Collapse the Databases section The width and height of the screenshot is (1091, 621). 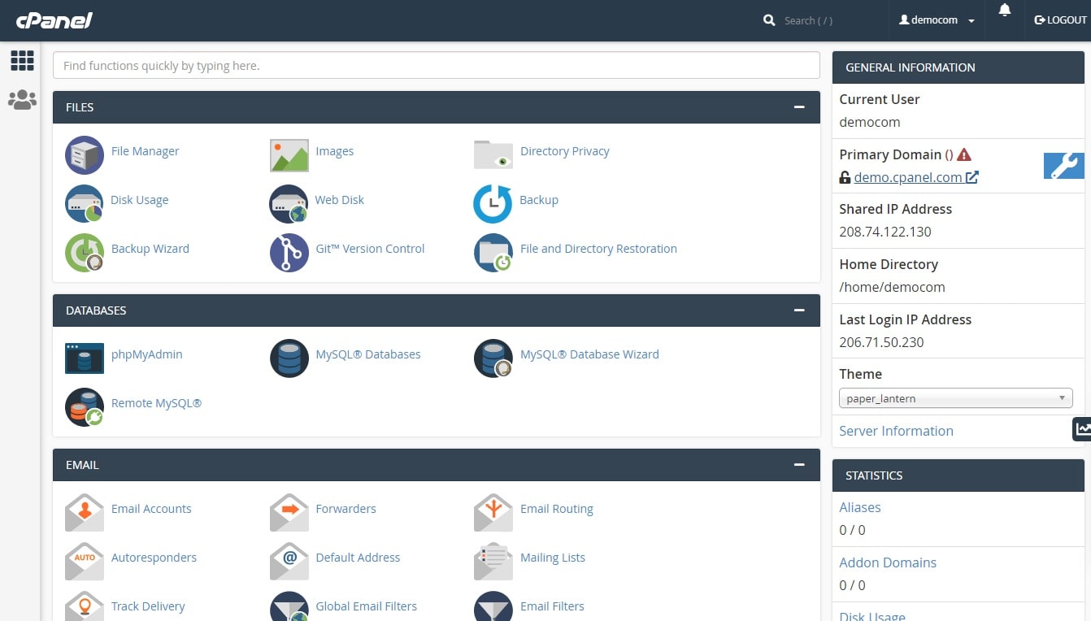(799, 310)
